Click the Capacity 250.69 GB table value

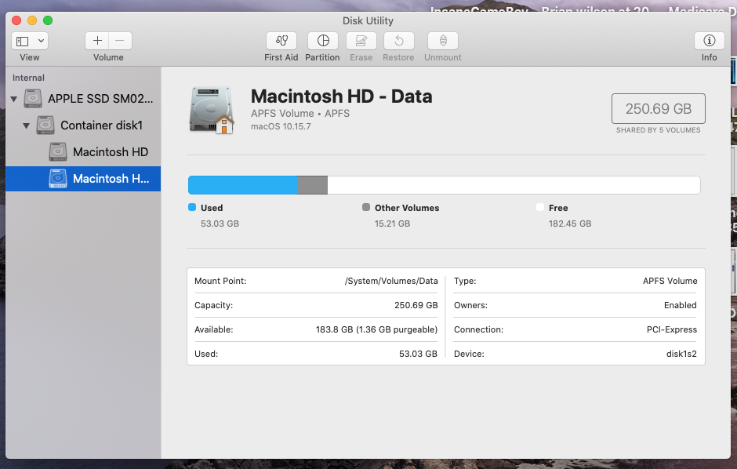pos(416,305)
